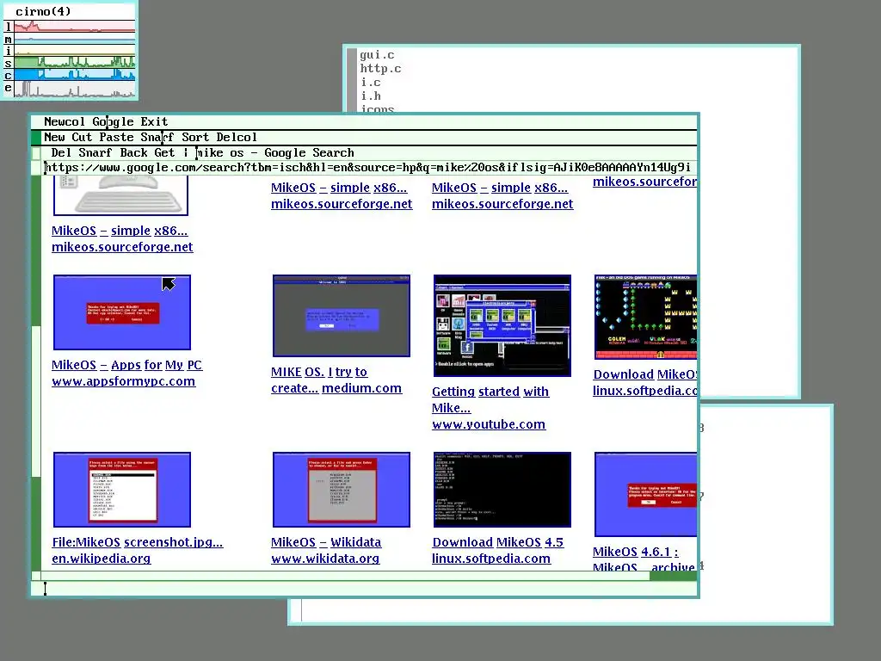The image size is (881, 661).
Task: Open www.appsformypc.com link
Action: click(x=124, y=381)
